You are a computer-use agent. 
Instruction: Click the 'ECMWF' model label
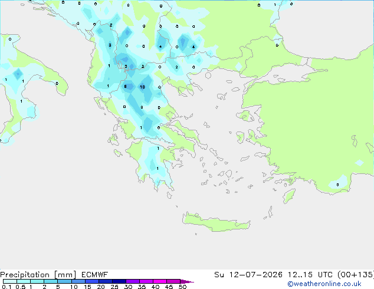point(95,275)
